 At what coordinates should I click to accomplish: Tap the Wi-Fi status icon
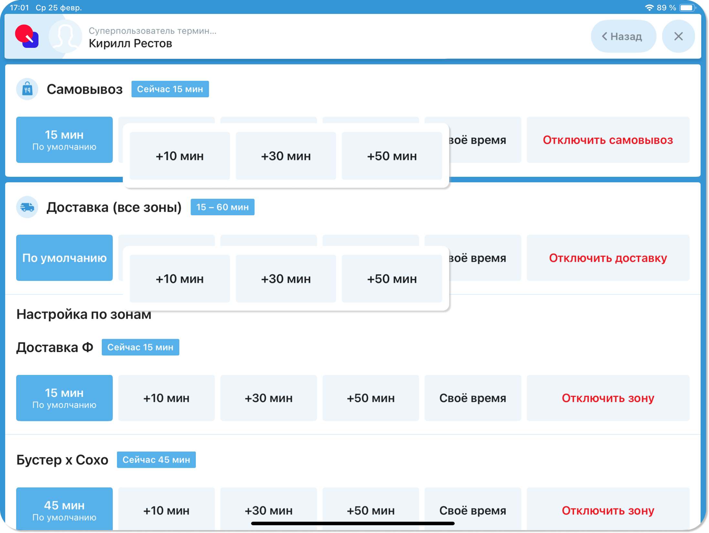[x=649, y=7]
